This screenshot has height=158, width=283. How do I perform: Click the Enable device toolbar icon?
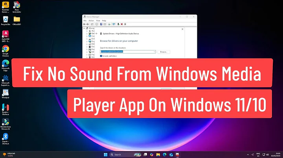118,24
